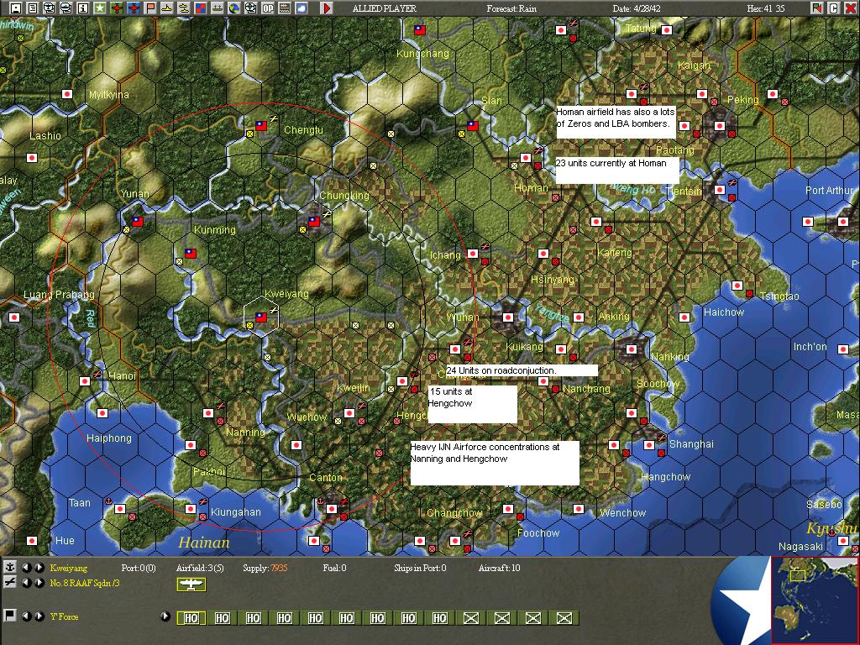860x645 pixels.
Task: Click the OP toolbar button
Action: click(268, 8)
